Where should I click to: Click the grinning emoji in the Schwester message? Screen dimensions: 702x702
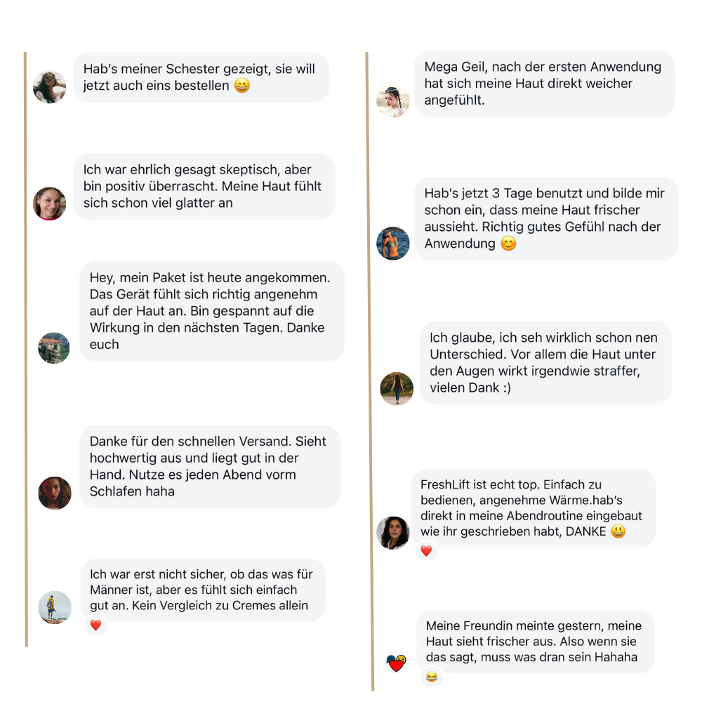point(241,86)
